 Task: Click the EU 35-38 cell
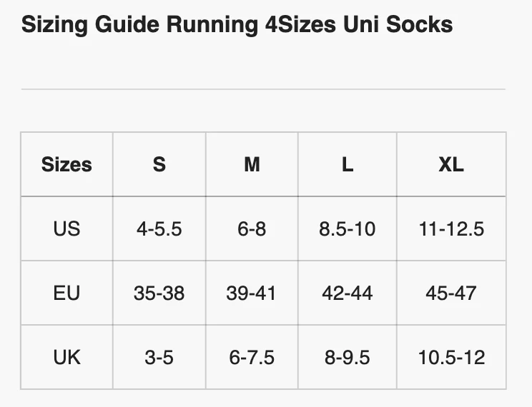159,293
